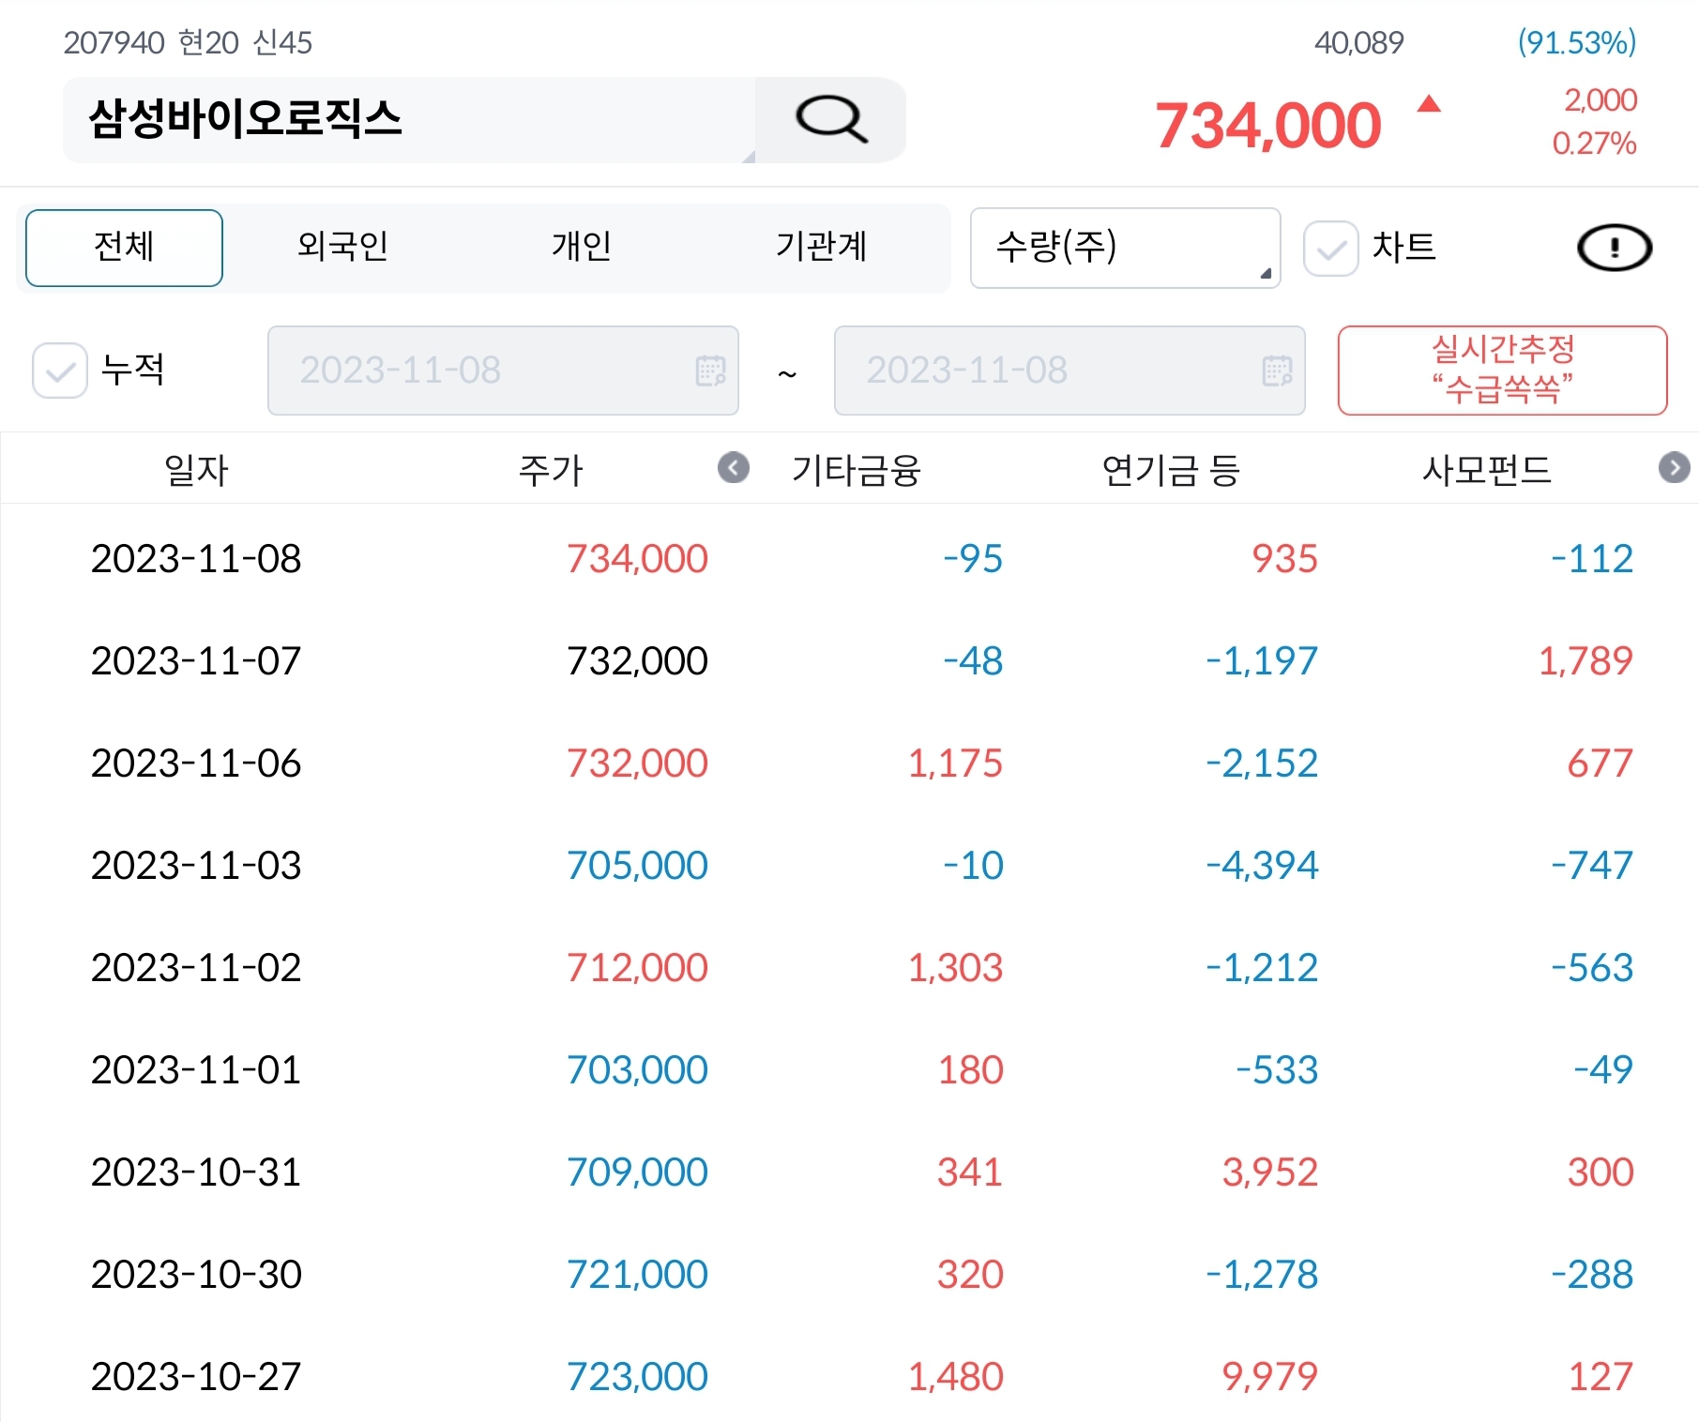Select the 전체 tab
Viewport: 1699px width, 1422px height.
pos(124,248)
